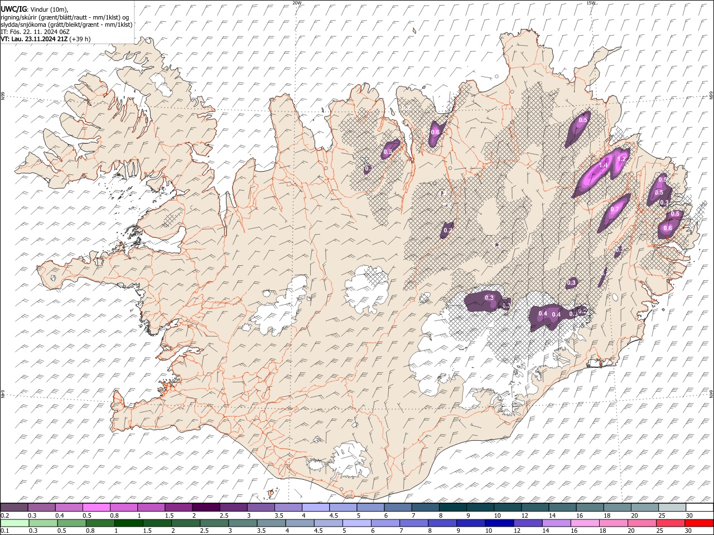The image size is (714, 535).
Task: Pick the violet 12 rain scale swatch
Action: coord(527,523)
